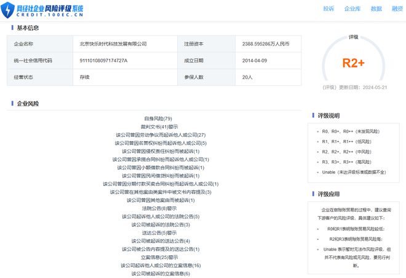Go to the 数据 menu item
Image resolution: width=406 pixels, height=278 pixels.
[x=376, y=9]
